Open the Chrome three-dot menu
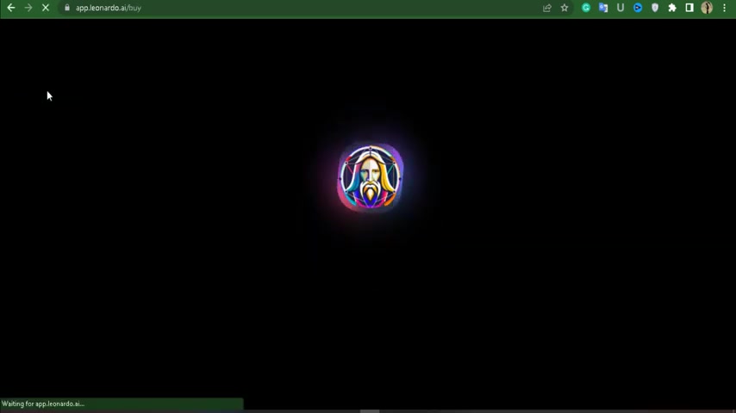 pos(724,8)
